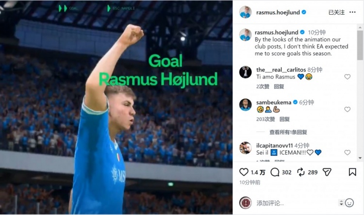Repost using the arrows icon beside 289

coord(301,172)
